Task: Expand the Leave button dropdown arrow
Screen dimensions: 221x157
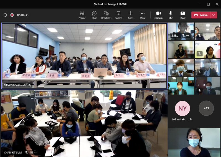Action: pos(214,15)
